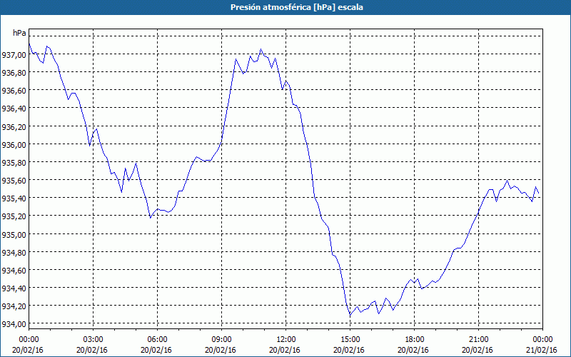Click the 20/02/16 date under 12:00

[x=285, y=350]
